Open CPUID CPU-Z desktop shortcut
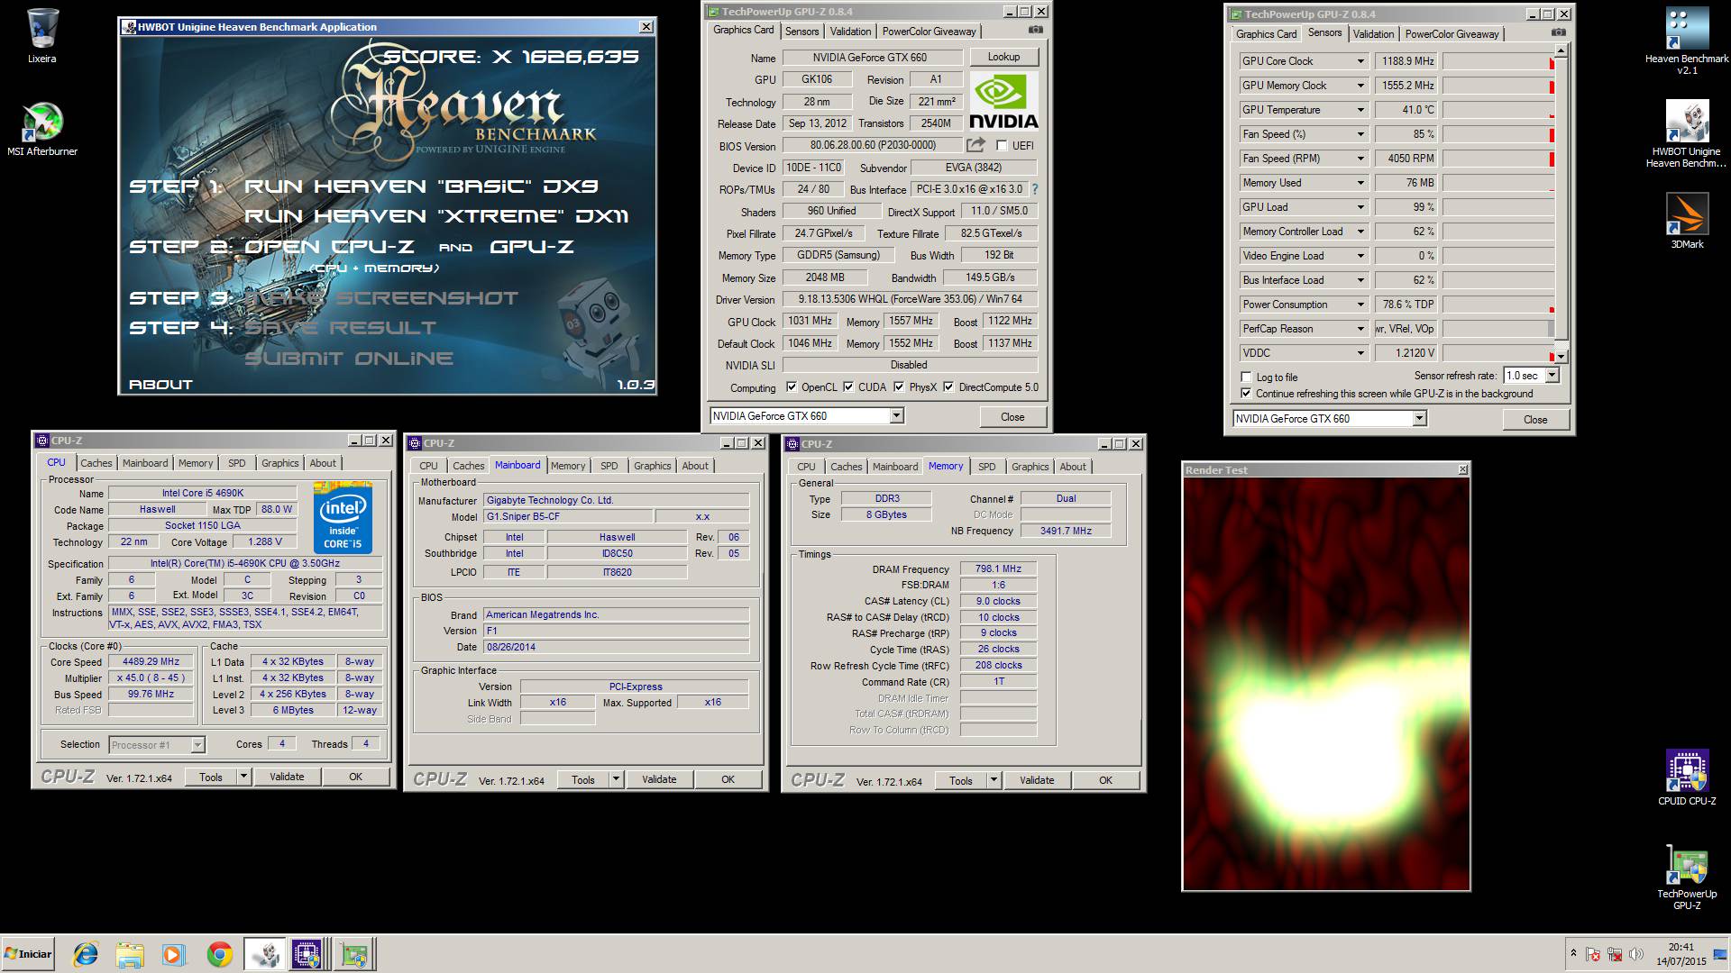The width and height of the screenshot is (1731, 973). pos(1687,777)
